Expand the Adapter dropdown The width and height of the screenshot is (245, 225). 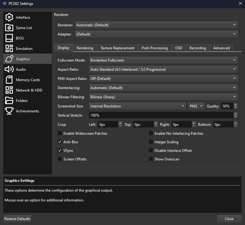[156, 34]
